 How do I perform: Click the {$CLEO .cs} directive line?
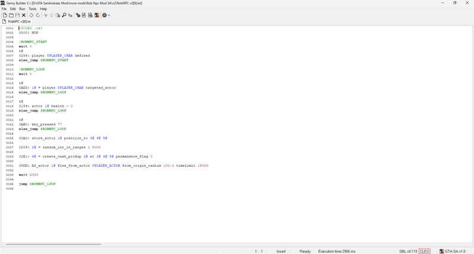[31, 28]
